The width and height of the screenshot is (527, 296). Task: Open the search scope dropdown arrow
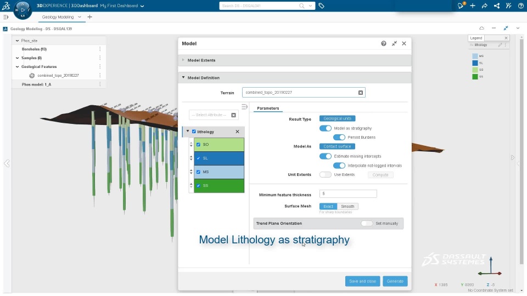pos(310,5)
